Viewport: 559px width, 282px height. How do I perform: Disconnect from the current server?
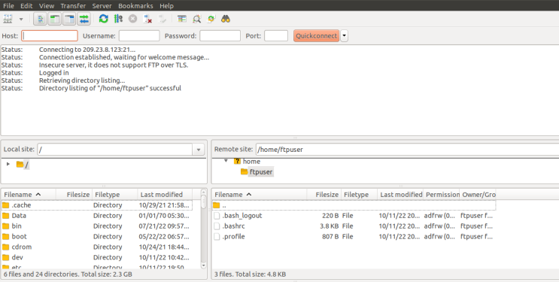[x=147, y=19]
